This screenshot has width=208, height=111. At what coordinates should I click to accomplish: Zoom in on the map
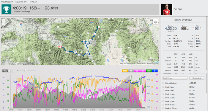4,21
